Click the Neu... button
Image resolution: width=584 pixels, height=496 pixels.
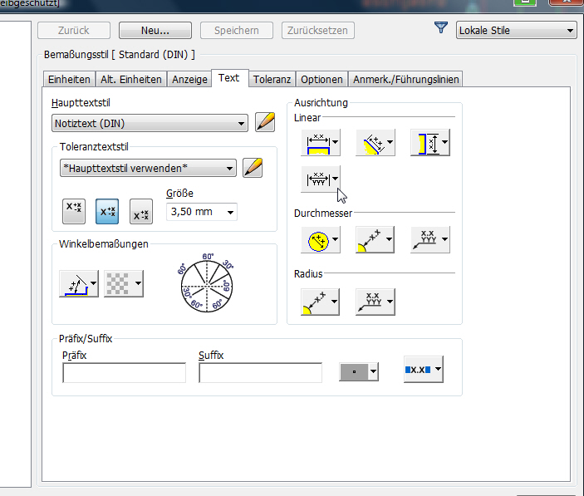155,31
